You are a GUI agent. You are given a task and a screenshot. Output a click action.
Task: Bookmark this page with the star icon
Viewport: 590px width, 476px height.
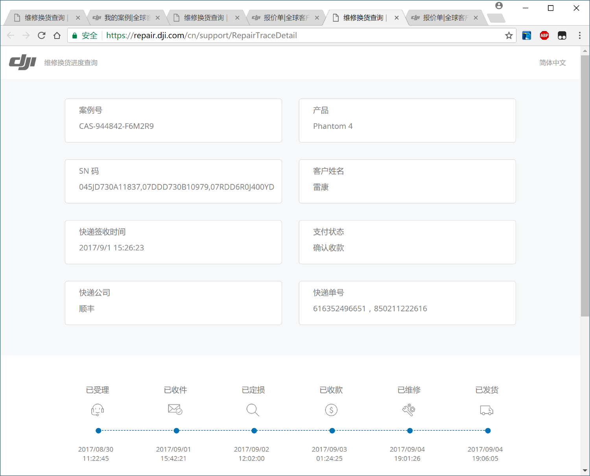point(509,36)
